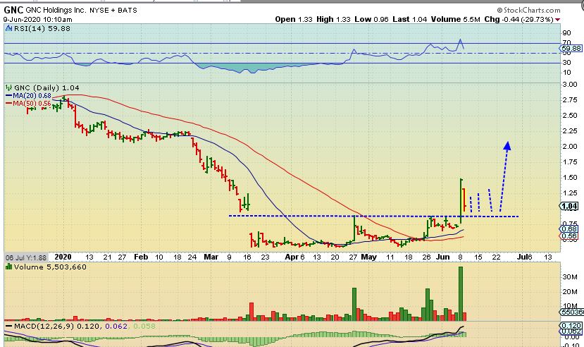Click the 'Chg -0.44 (-29.73%)' value
The height and width of the screenshot is (347, 584).
click(518, 19)
